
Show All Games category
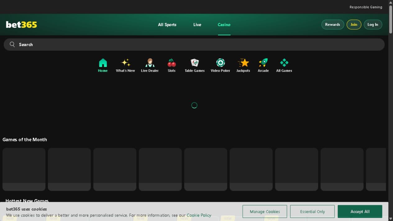click(x=284, y=65)
